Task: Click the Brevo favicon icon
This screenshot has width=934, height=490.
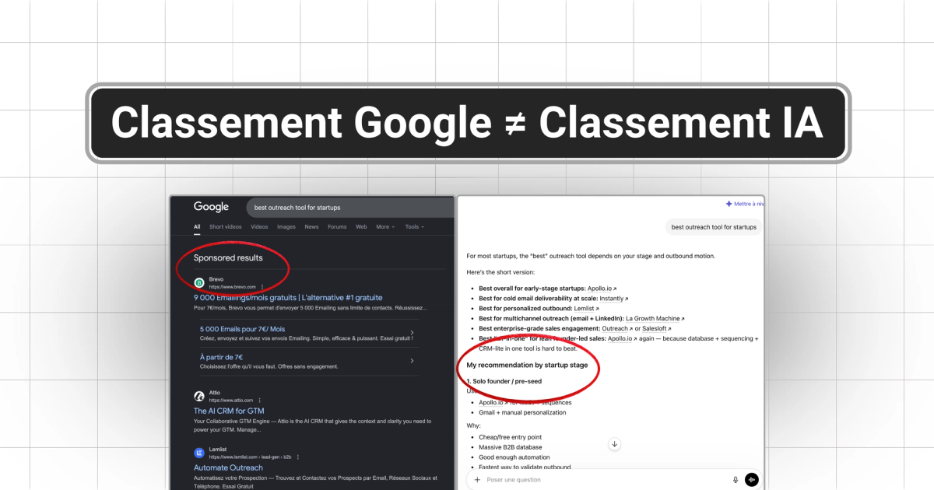Action: pyautogui.click(x=199, y=282)
